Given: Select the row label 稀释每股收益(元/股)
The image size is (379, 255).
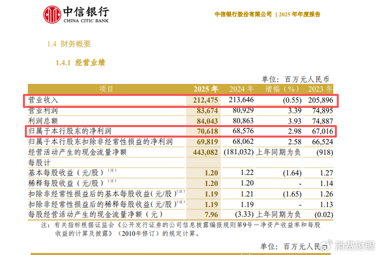Looking at the screenshot, I should click(66, 183).
